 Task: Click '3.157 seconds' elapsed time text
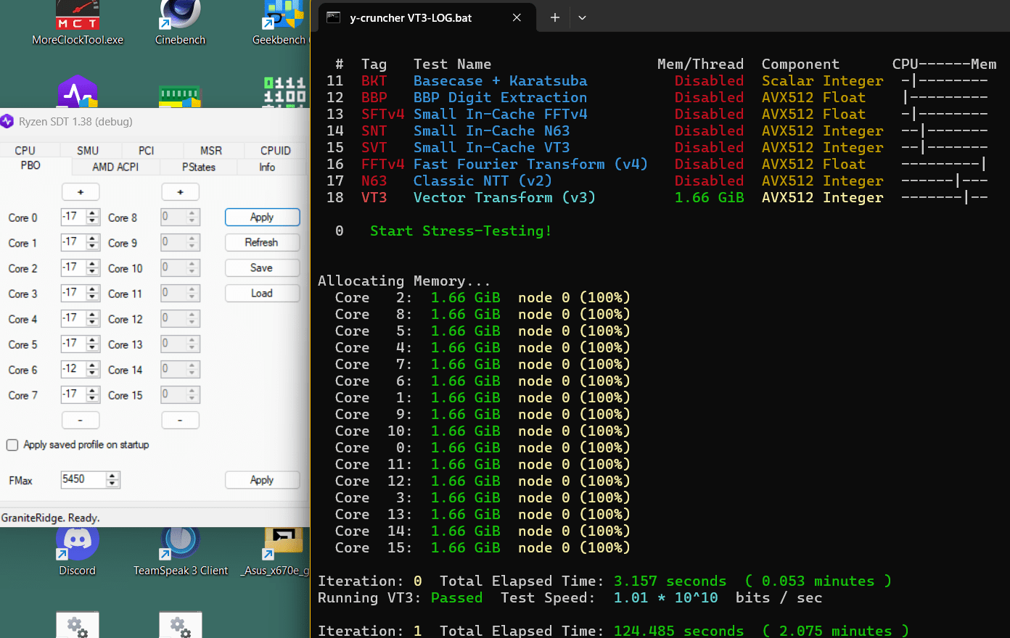pyautogui.click(x=670, y=581)
